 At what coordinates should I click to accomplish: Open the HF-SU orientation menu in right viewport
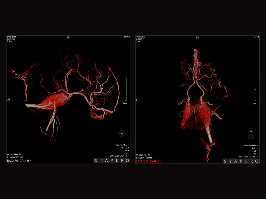253,148
